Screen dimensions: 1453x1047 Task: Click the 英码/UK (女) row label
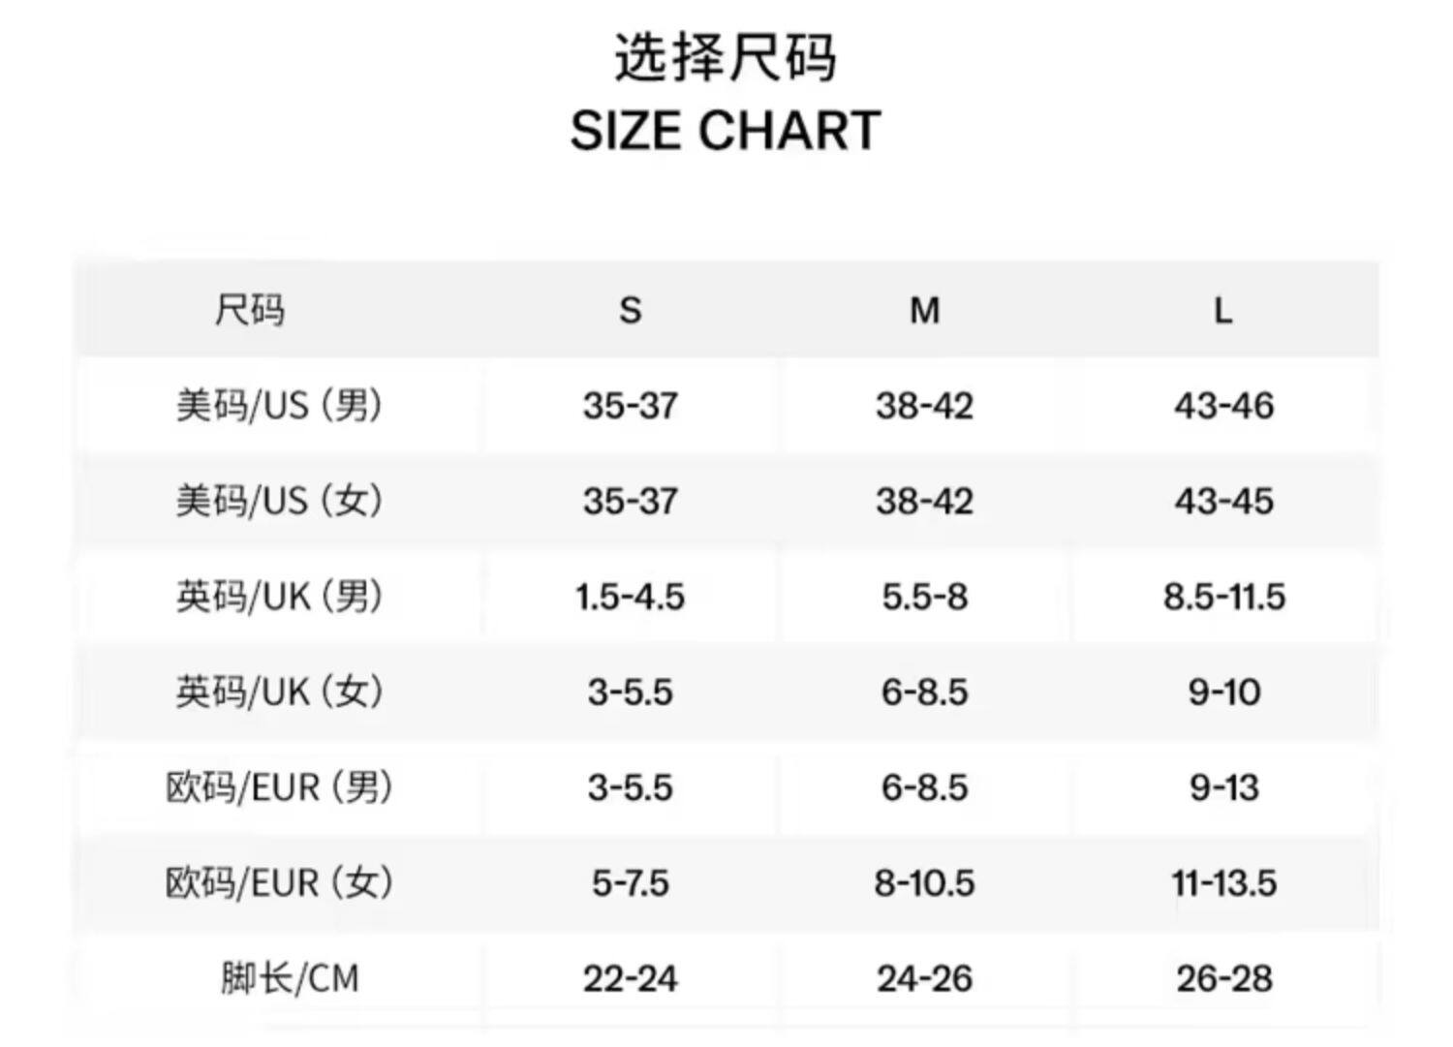coord(279,692)
